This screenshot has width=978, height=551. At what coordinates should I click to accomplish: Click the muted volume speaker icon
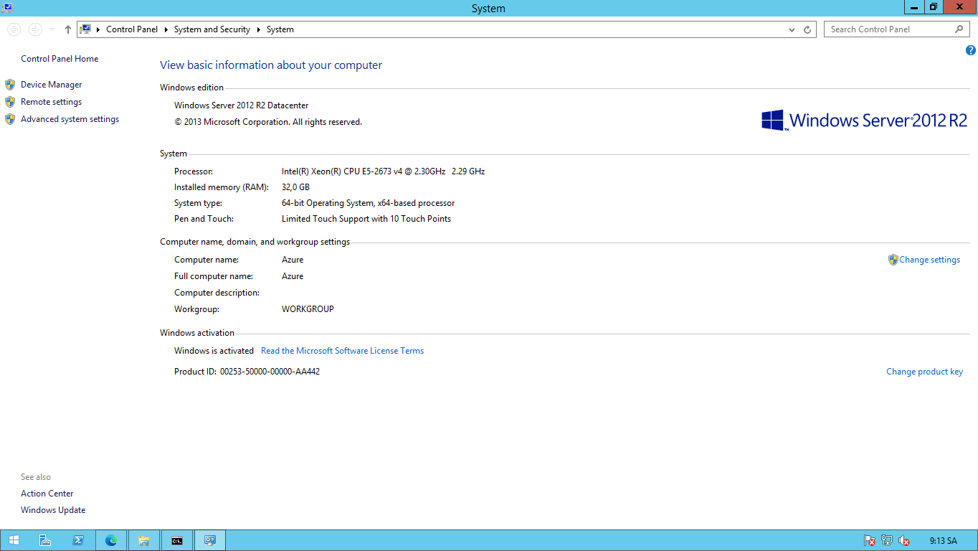(904, 541)
